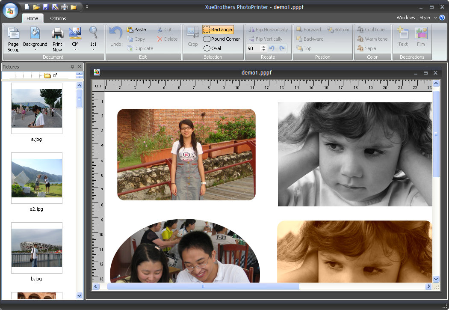Image resolution: width=449 pixels, height=310 pixels.
Task: Rotate counterclockwise with the left arrow
Action: 272,48
